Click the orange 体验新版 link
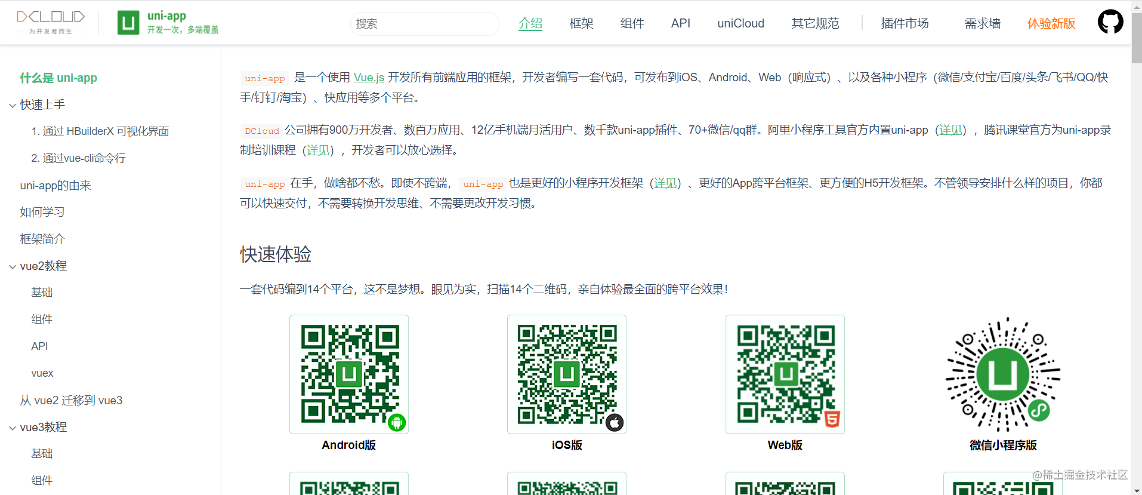 (x=1051, y=23)
